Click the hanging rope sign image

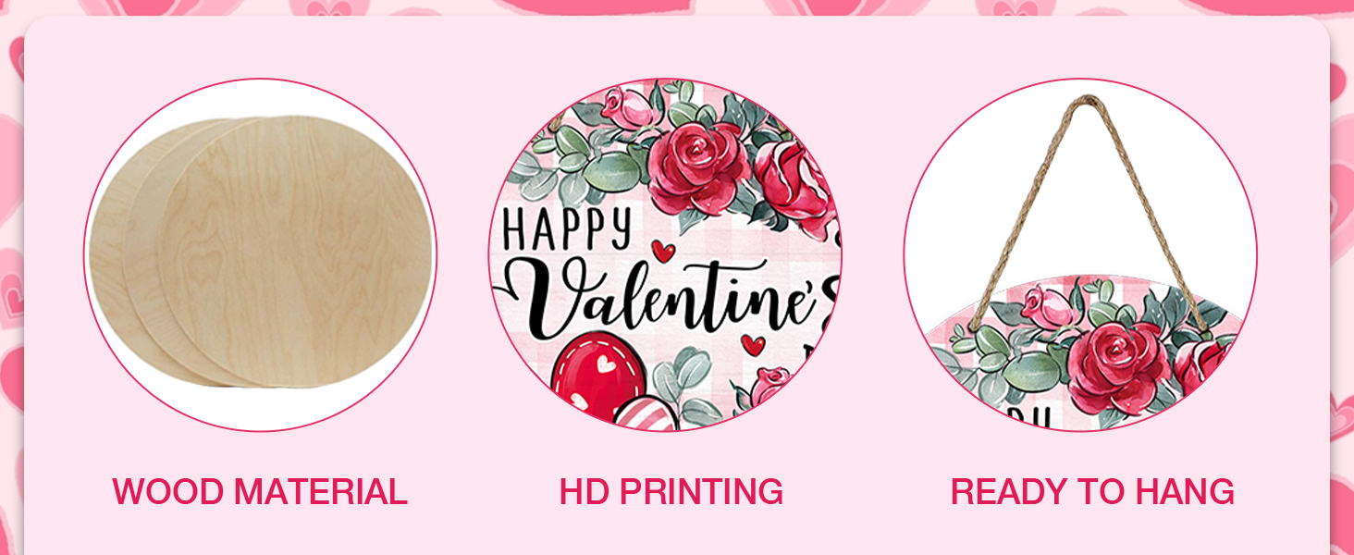pos(1080,255)
